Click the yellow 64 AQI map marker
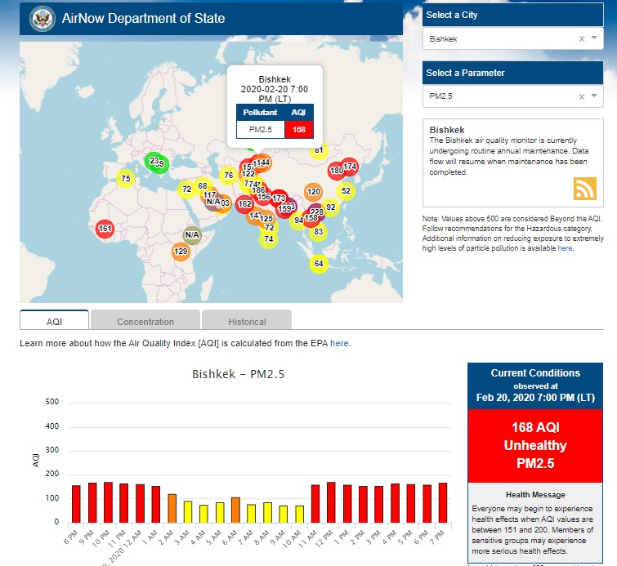This screenshot has height=566, width=617. click(319, 263)
